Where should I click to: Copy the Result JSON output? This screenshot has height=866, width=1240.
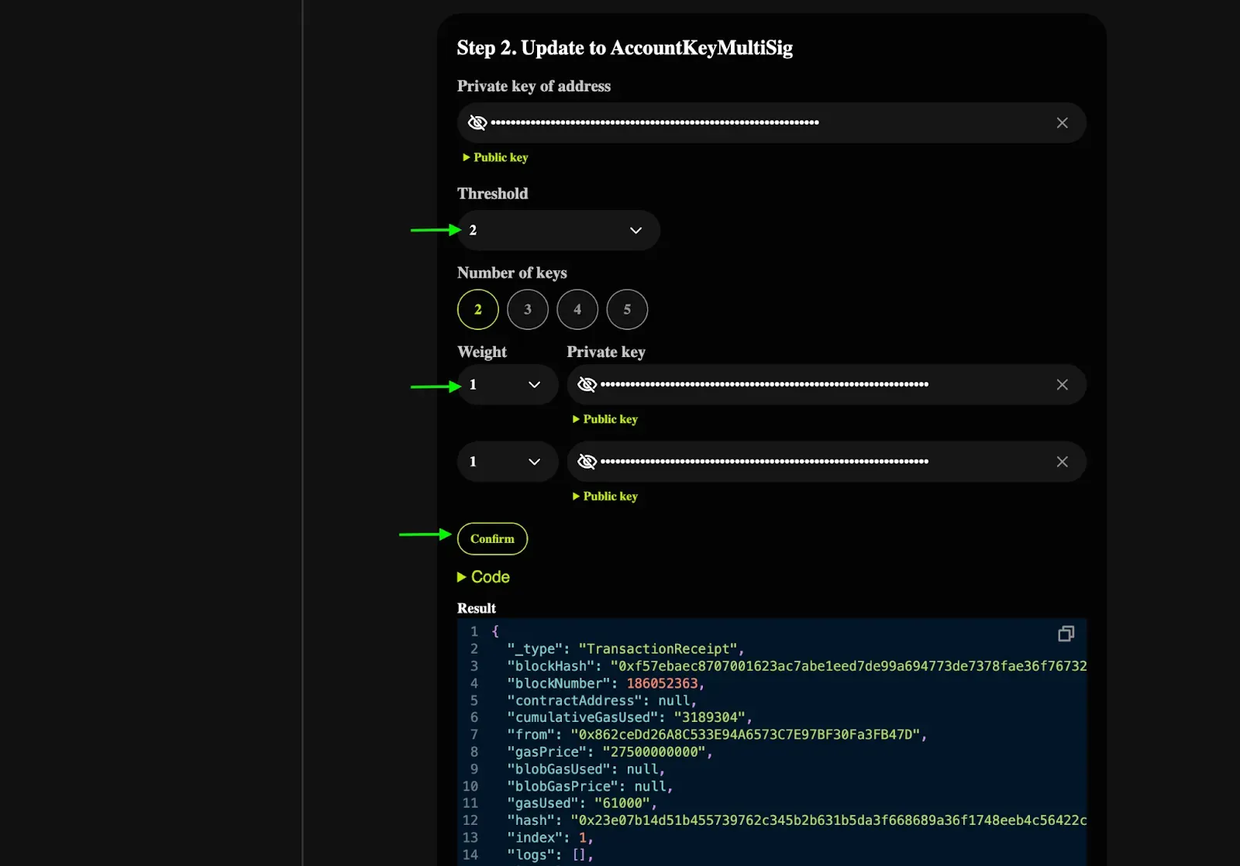click(x=1066, y=634)
